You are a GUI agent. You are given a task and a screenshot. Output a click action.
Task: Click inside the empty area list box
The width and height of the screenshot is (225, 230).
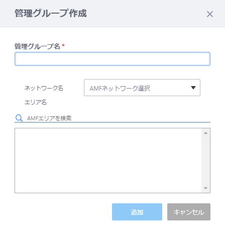(108, 161)
